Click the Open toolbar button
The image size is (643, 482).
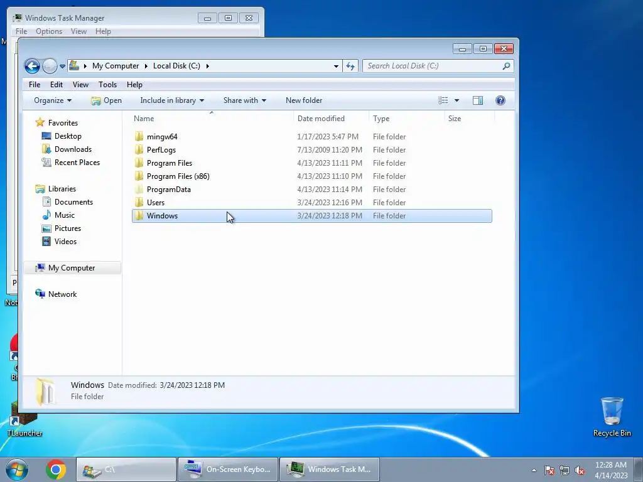[106, 100]
